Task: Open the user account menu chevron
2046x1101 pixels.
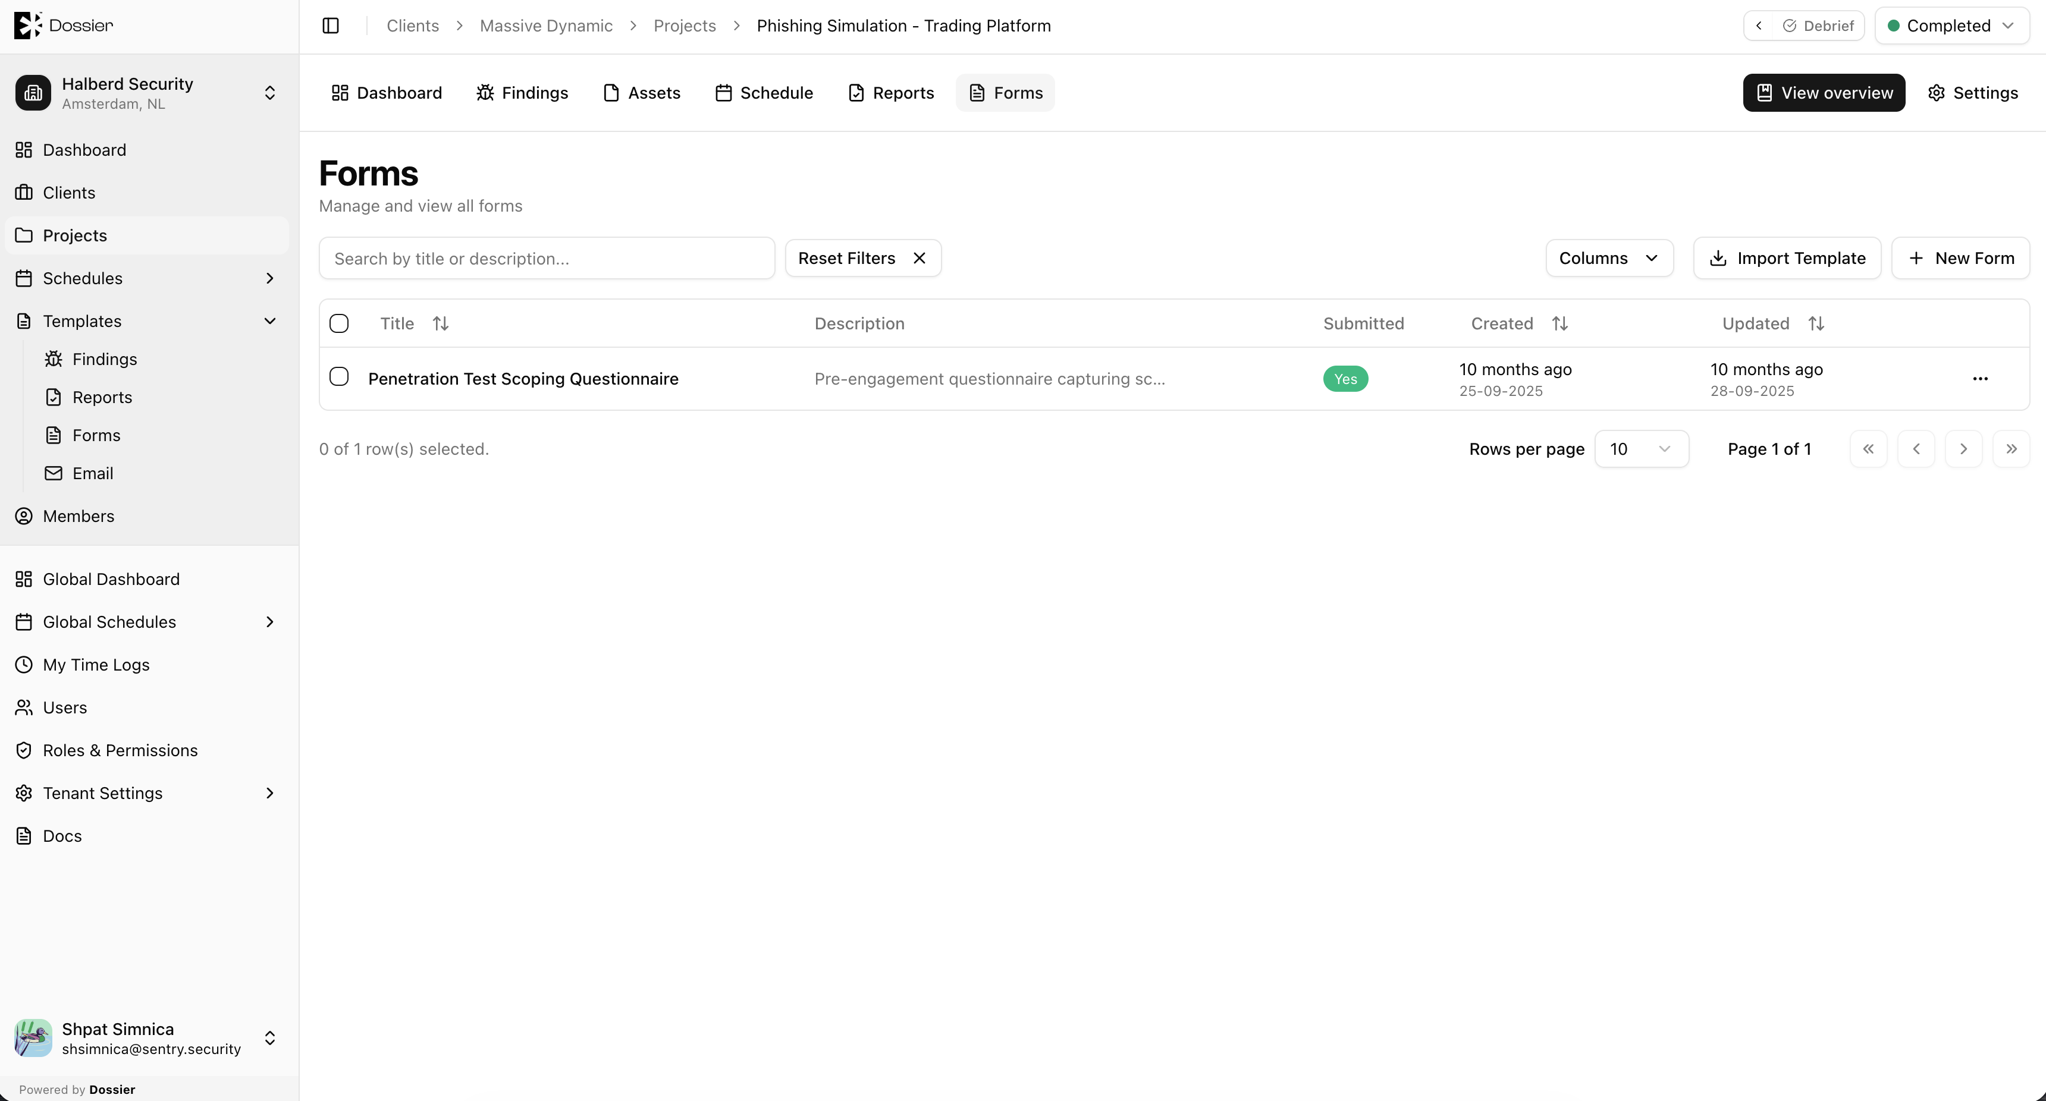Action: pyautogui.click(x=270, y=1037)
